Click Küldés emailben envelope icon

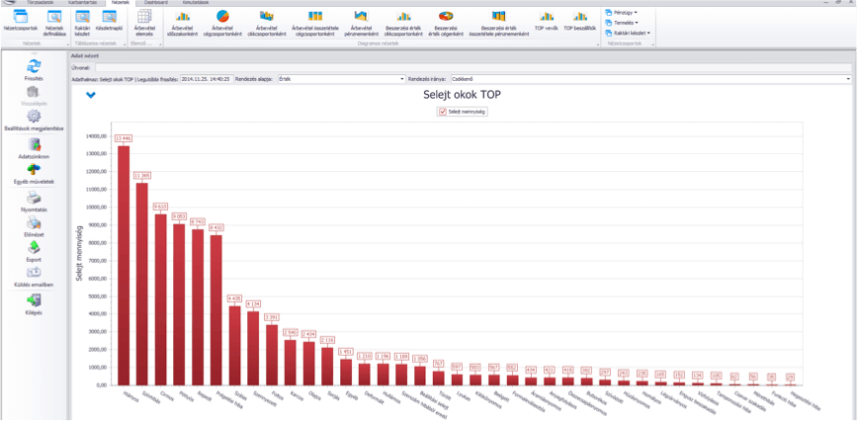(34, 274)
